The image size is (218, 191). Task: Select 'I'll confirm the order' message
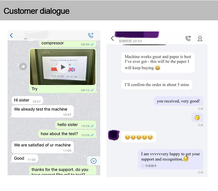pyautogui.click(x=157, y=84)
